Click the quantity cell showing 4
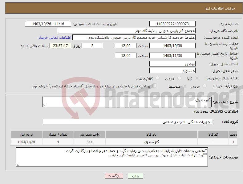Image resolution: width=243 pixels, height=184 pixels. tap(58, 142)
